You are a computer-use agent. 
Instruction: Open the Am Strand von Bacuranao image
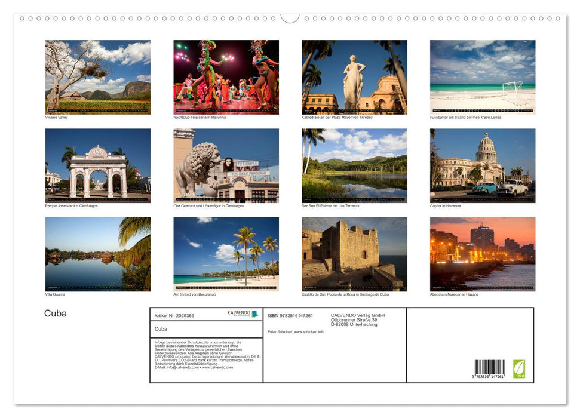[226, 254]
